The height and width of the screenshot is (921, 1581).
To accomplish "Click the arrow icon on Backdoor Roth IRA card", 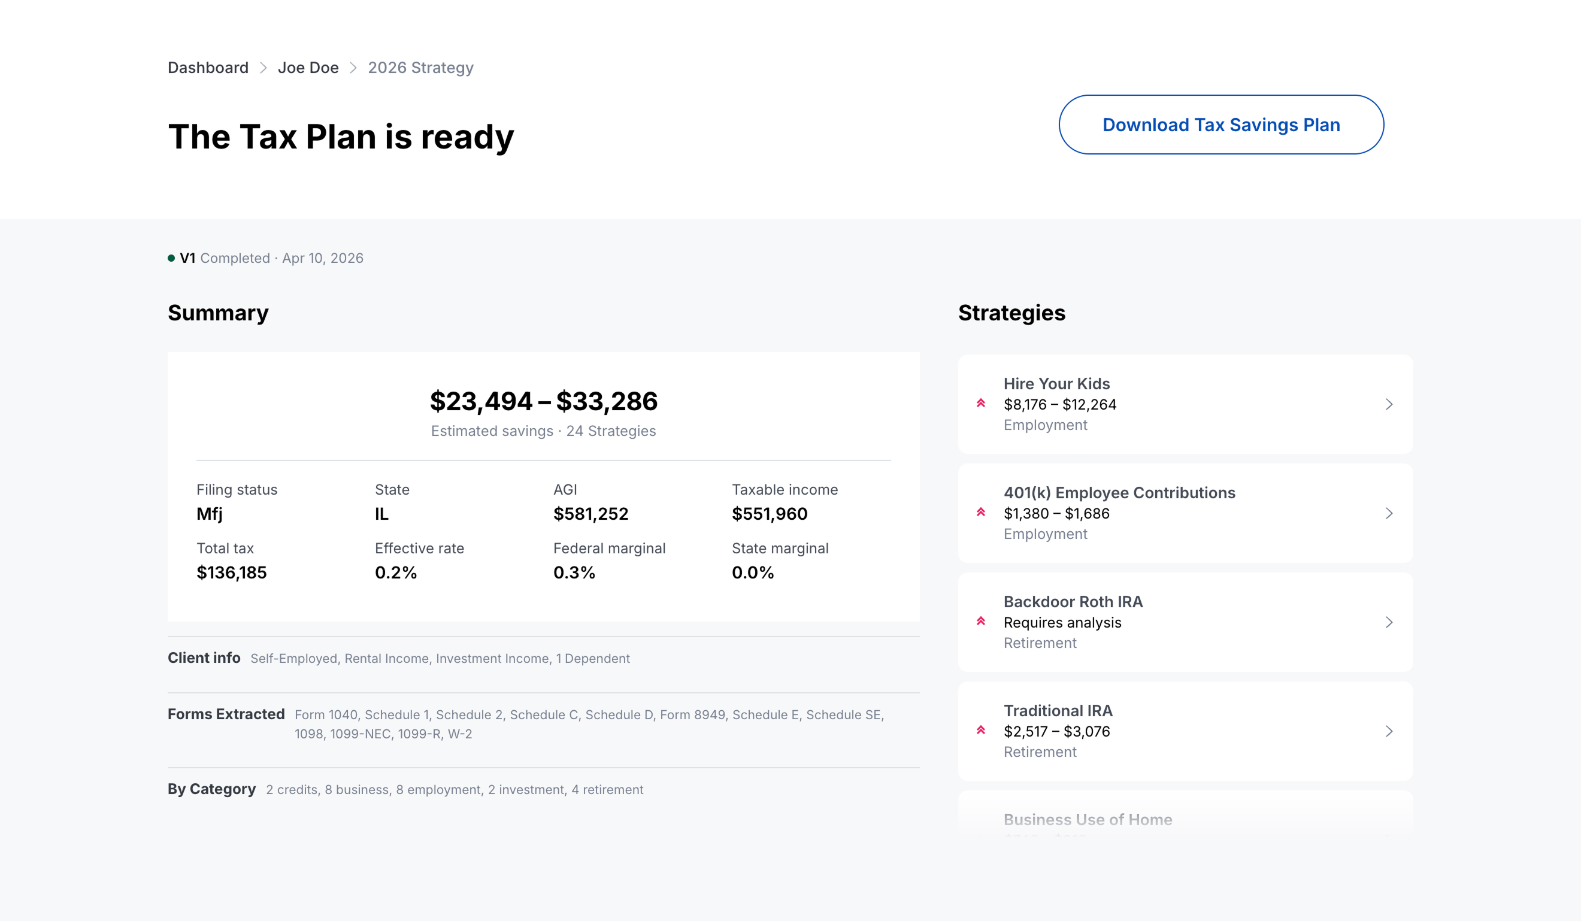I will point(1389,622).
